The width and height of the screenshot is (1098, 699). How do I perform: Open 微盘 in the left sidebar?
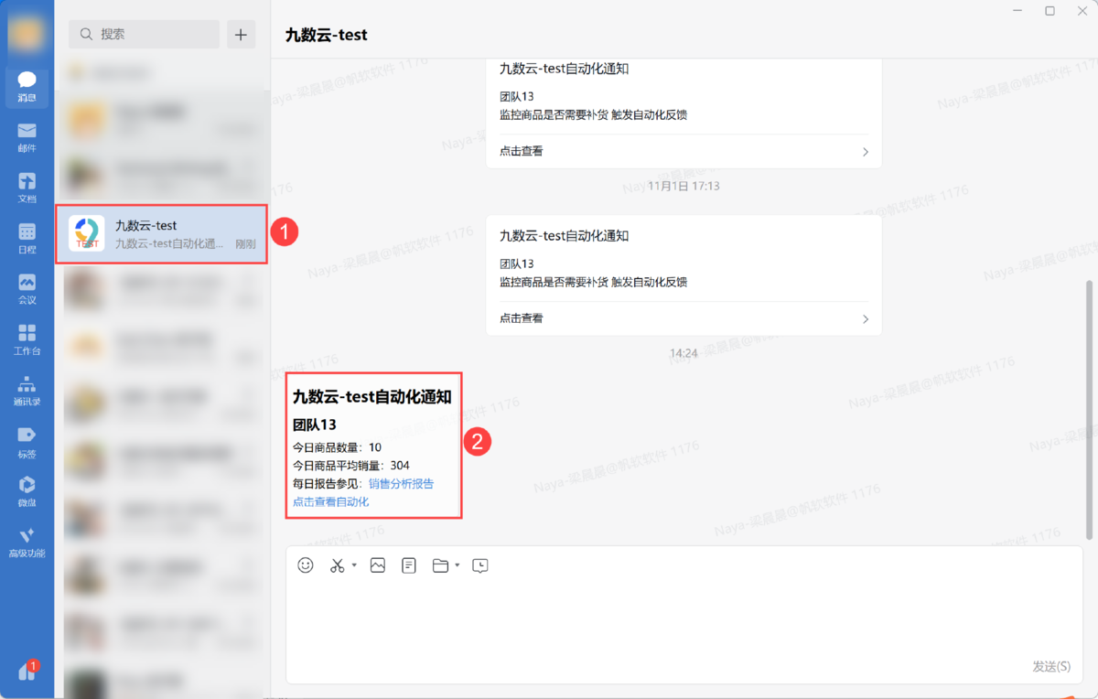click(27, 491)
